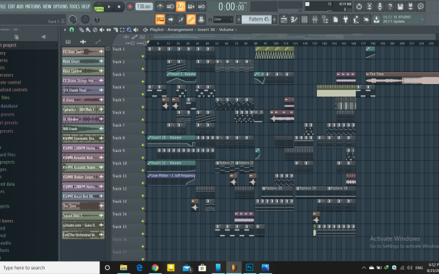Select the playlist draw pencil tool
439x274 pixels.
click(82, 29)
